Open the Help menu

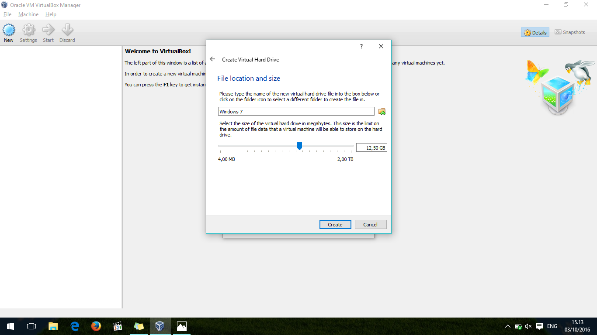(51, 14)
